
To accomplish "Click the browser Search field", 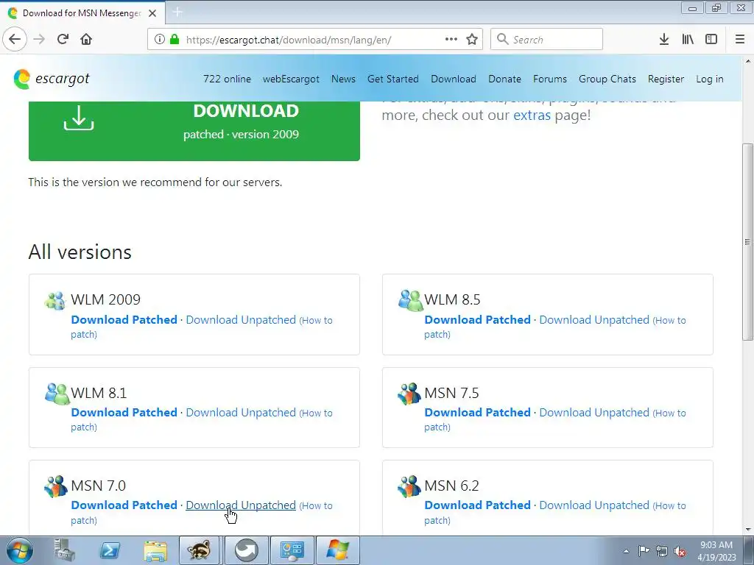I will click(x=547, y=40).
